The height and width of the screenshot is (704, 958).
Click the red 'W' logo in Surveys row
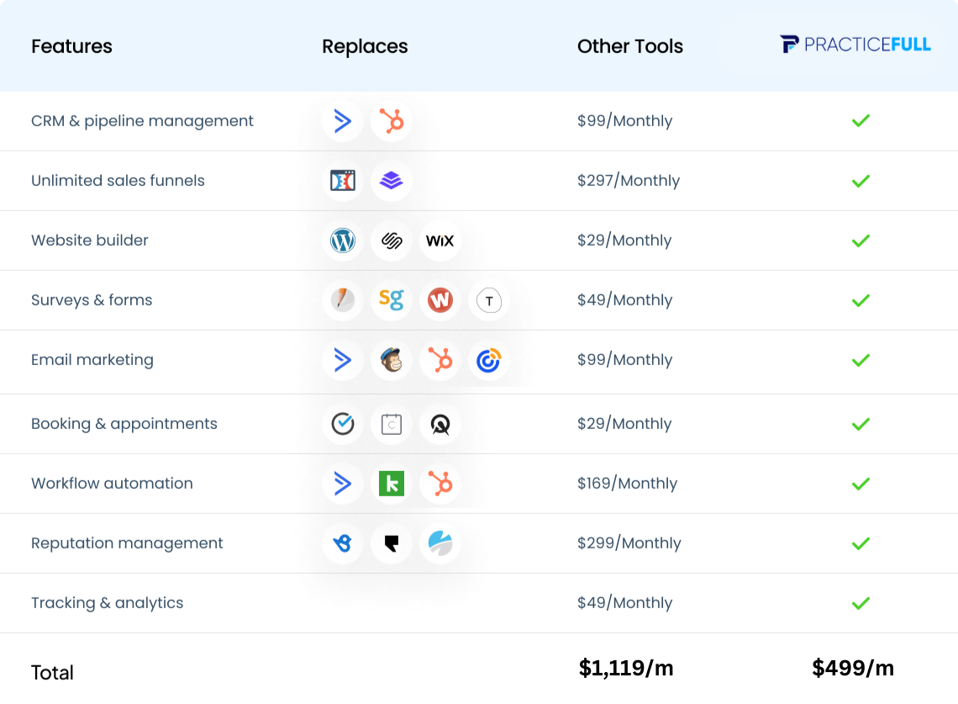440,300
